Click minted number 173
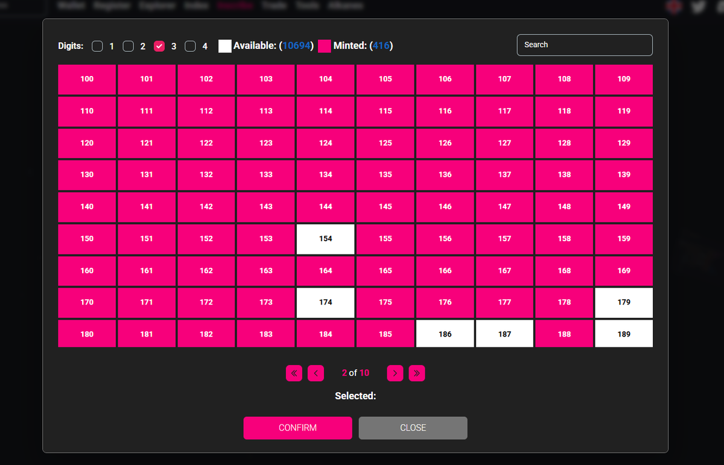Screen dimensions: 724x465 pyautogui.click(x=266, y=302)
